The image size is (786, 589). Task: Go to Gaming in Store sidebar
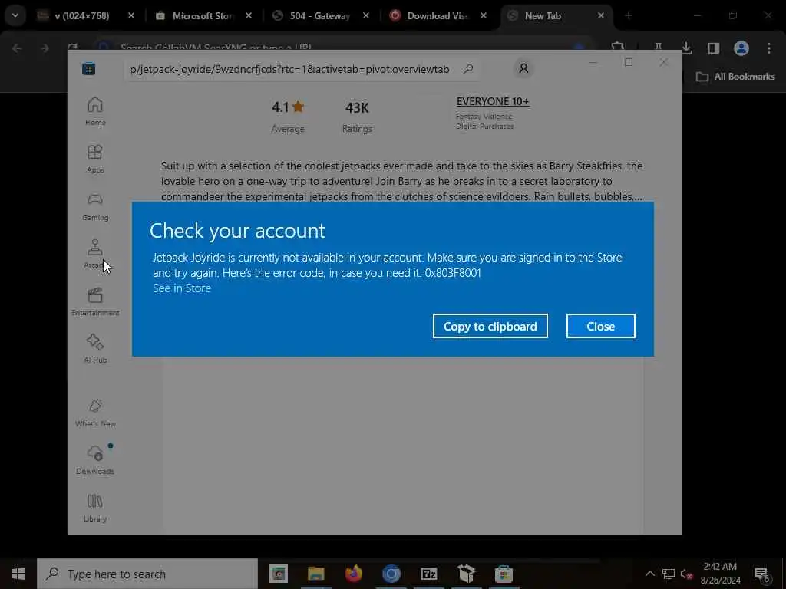coord(95,206)
